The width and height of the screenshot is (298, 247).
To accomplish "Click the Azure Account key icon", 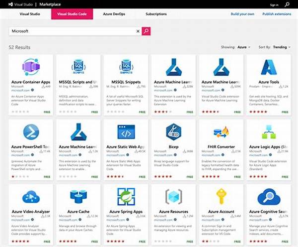I will click(x=221, y=197).
